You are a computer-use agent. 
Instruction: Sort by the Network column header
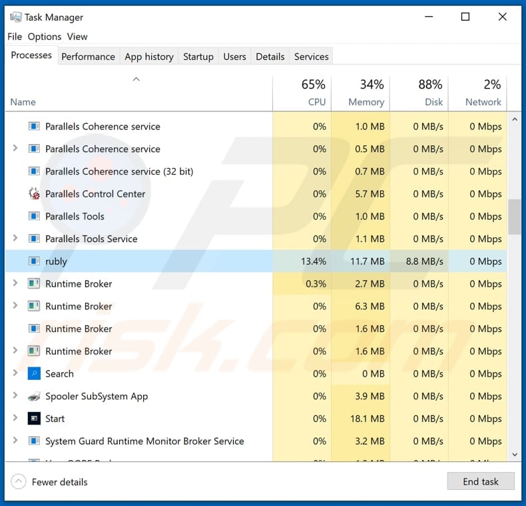pos(477,93)
